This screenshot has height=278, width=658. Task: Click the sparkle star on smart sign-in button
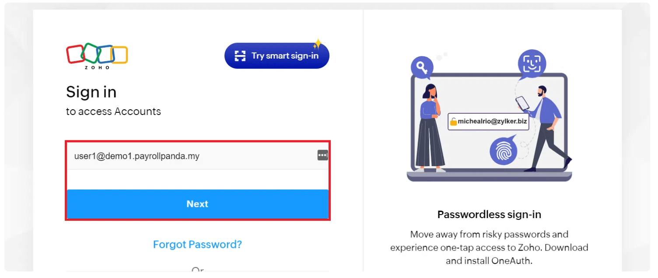[x=318, y=44]
